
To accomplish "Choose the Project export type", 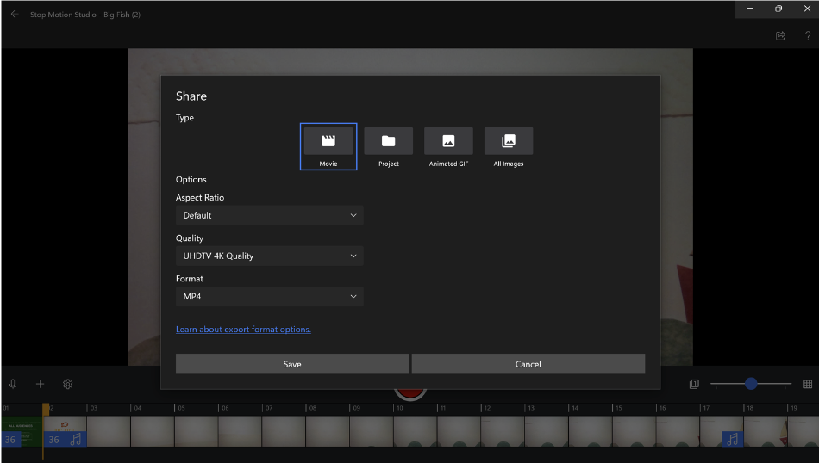I will pyautogui.click(x=388, y=147).
